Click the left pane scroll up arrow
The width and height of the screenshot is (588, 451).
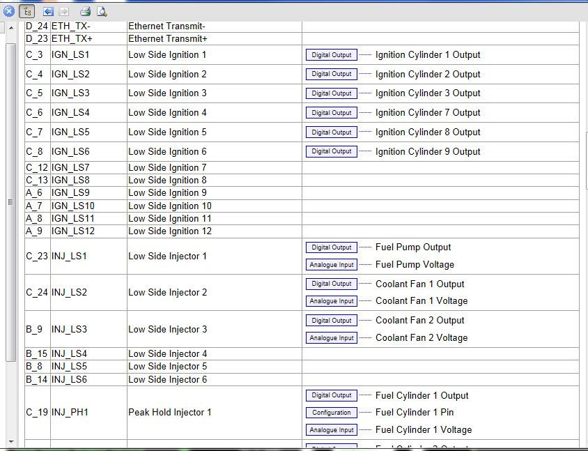10,28
